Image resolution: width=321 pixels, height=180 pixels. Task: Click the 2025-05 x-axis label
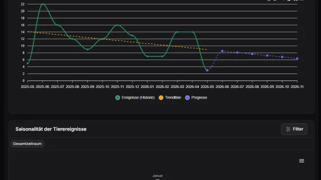(x=28, y=86)
